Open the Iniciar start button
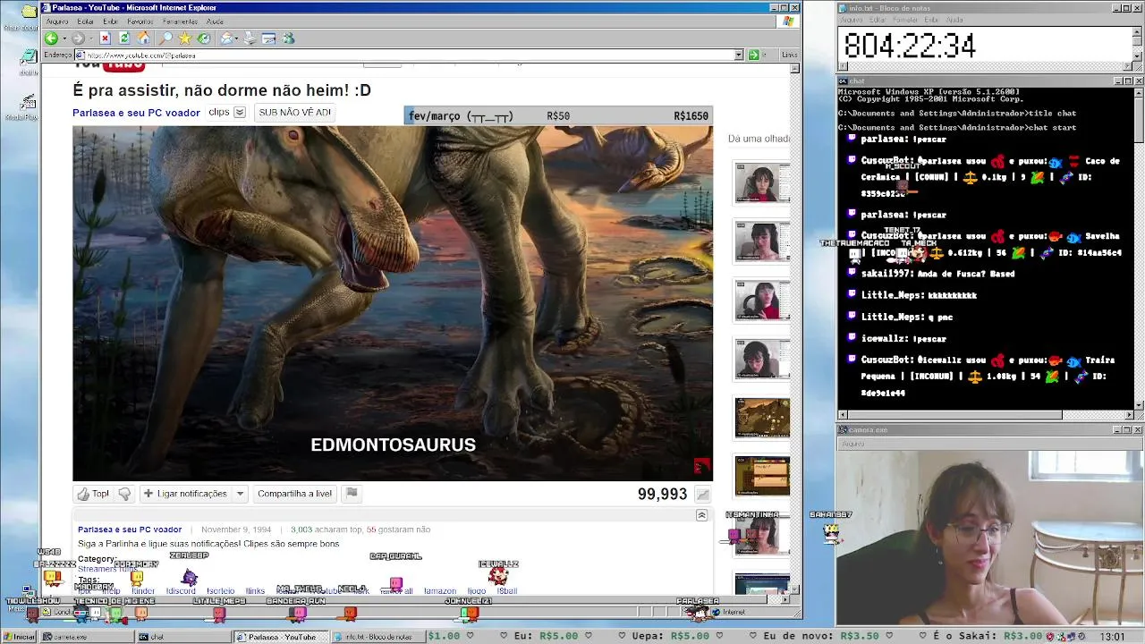This screenshot has width=1145, height=644. (x=19, y=637)
